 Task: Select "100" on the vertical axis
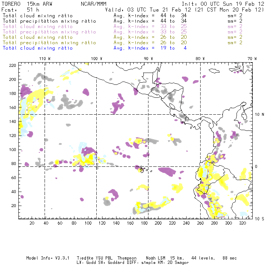pyautogui.click(x=13, y=150)
